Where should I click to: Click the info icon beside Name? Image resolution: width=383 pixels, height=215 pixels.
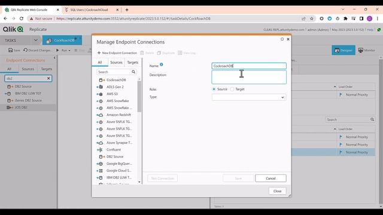162,64
